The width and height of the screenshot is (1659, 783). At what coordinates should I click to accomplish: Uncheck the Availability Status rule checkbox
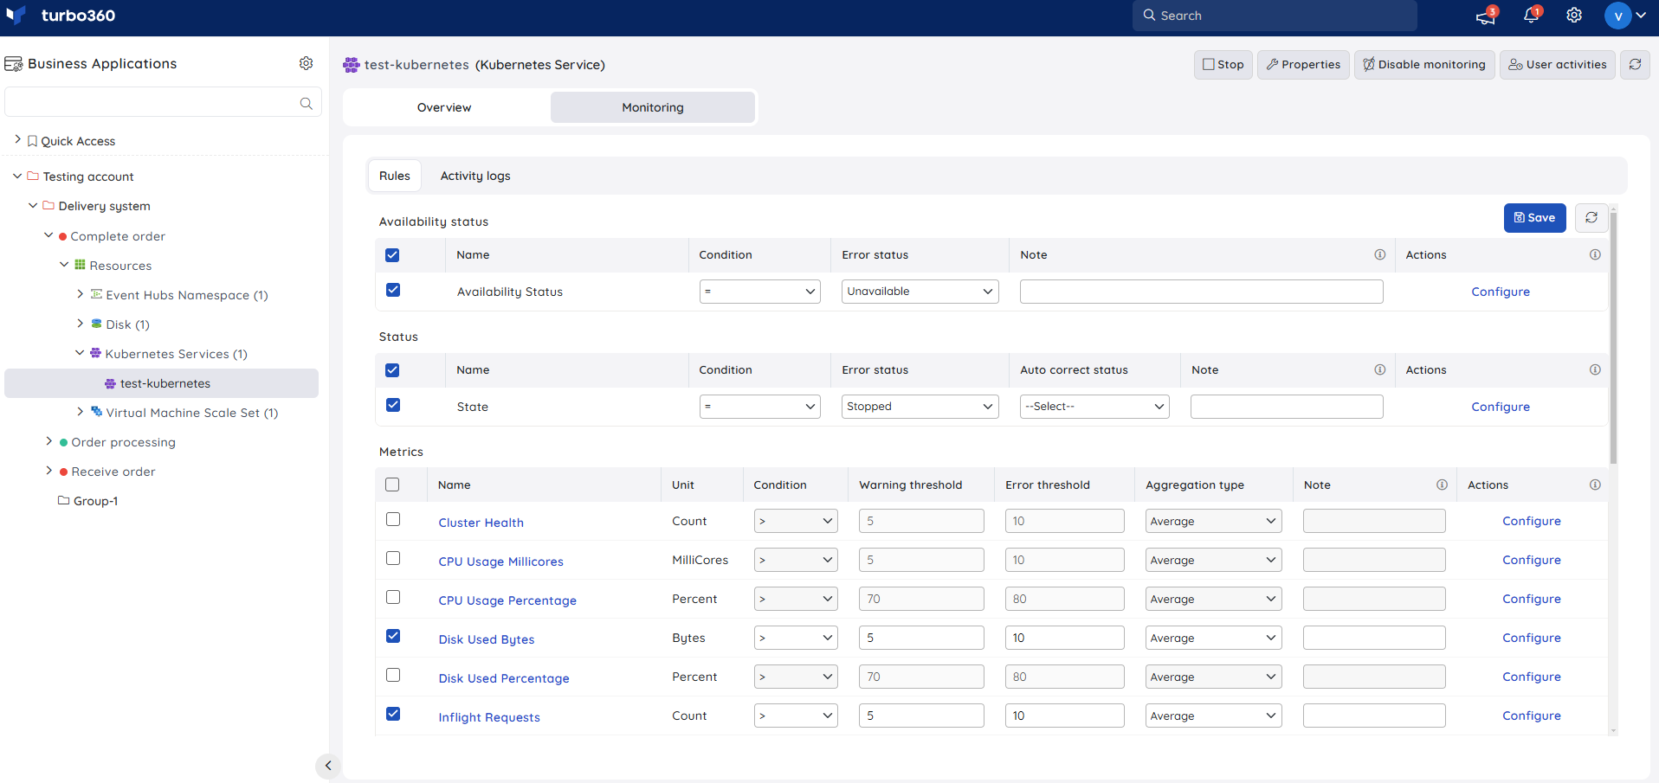click(x=393, y=290)
